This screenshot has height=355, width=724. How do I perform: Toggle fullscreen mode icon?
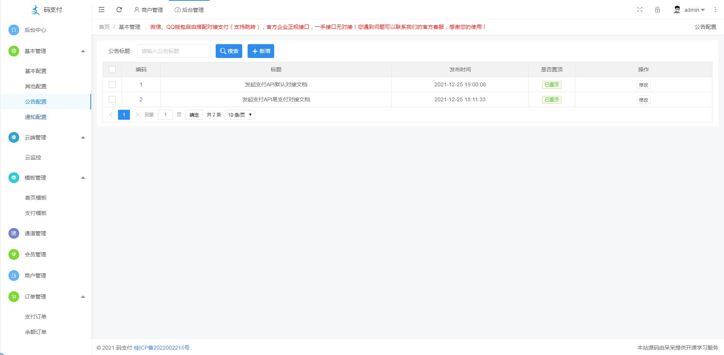click(x=640, y=10)
